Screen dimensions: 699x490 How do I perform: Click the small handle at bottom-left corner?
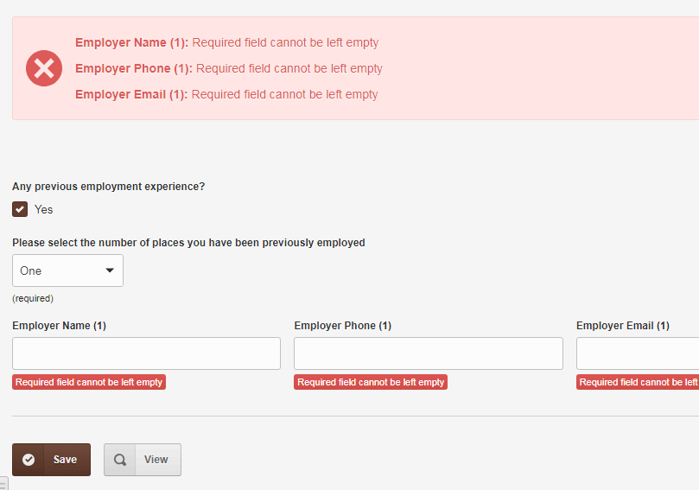(3, 483)
